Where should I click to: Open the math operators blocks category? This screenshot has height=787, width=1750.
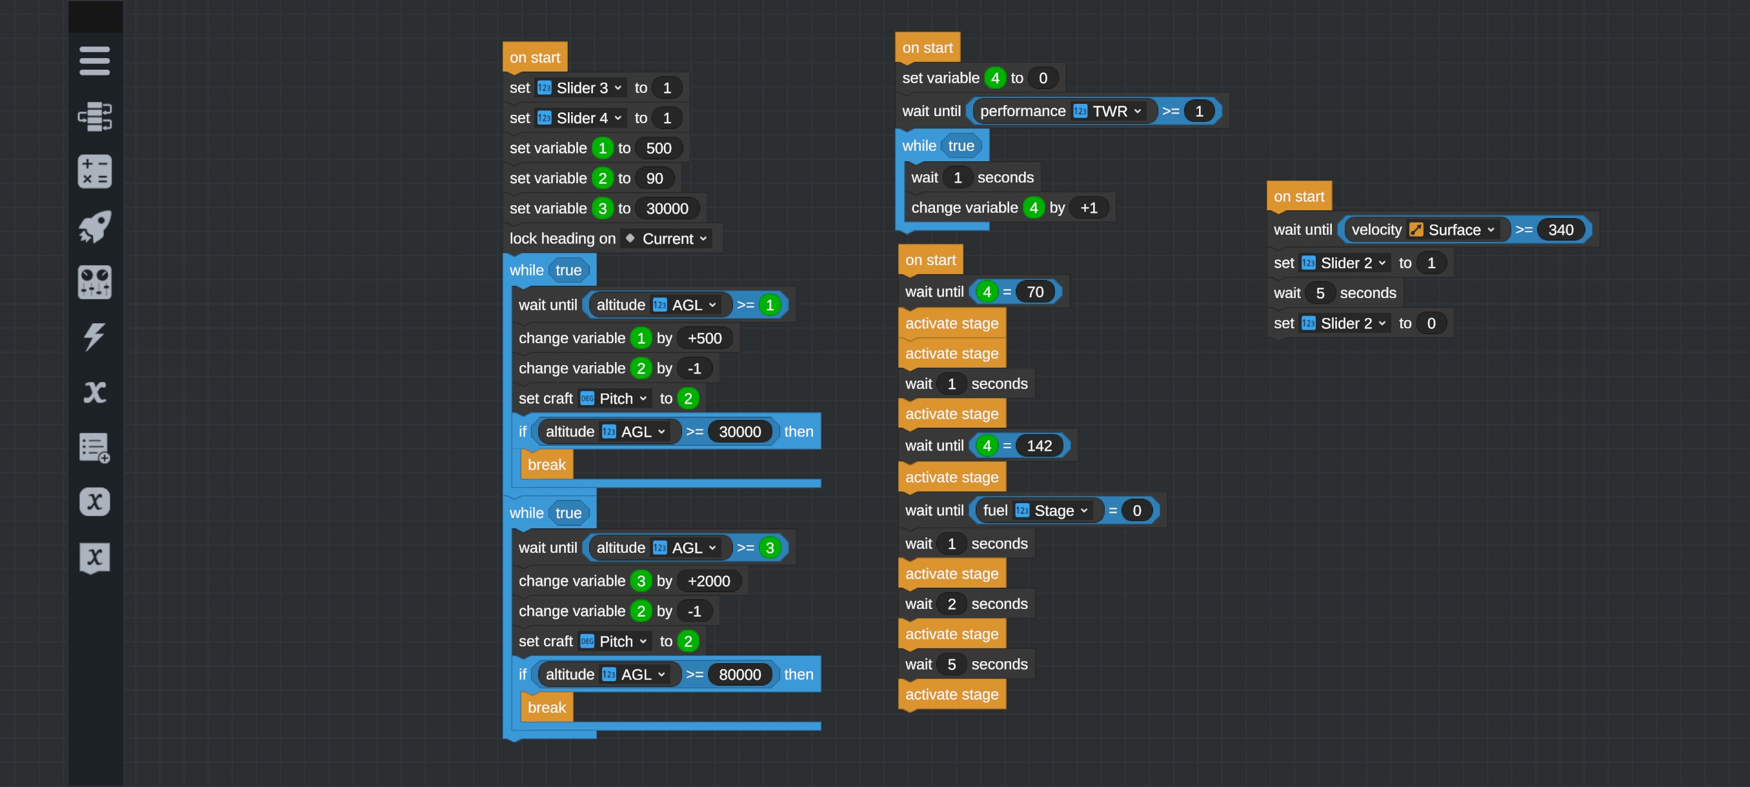[94, 171]
